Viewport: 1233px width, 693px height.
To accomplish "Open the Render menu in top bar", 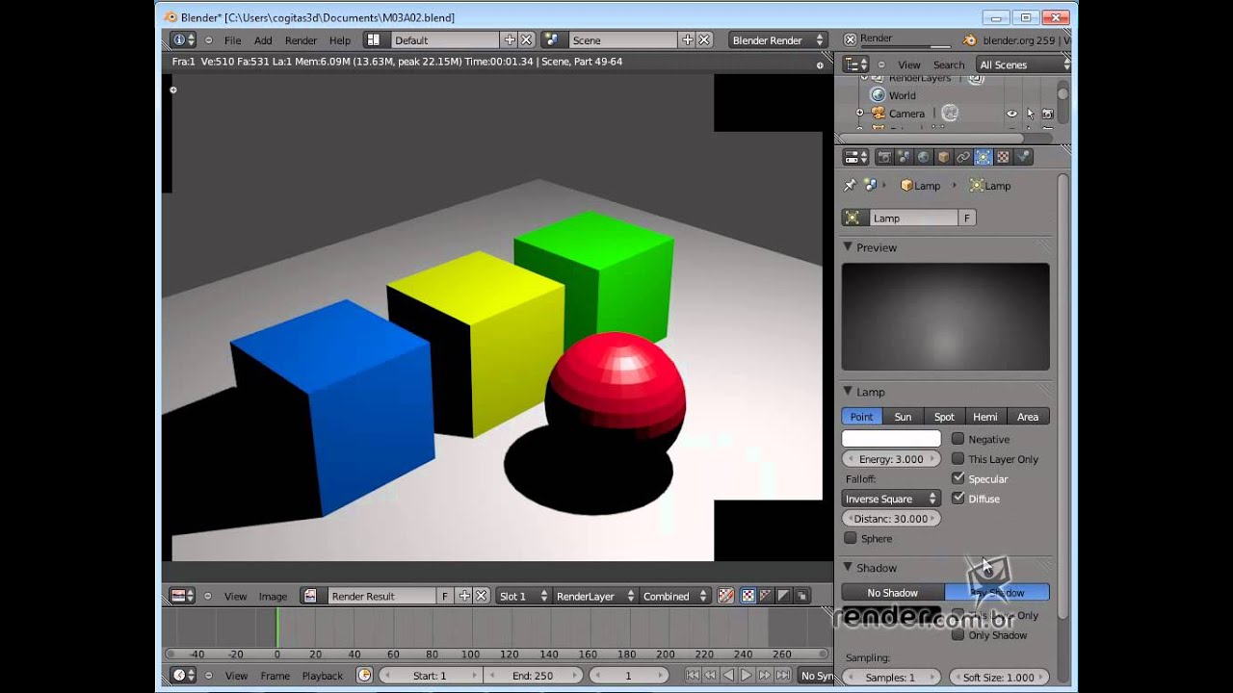I will coord(301,40).
